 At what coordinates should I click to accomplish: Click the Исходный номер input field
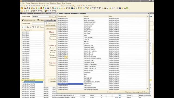point(41,16)
